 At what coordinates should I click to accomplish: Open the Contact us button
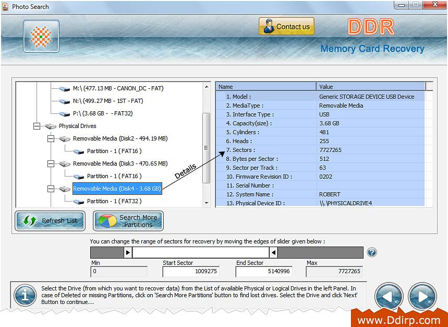click(x=286, y=26)
